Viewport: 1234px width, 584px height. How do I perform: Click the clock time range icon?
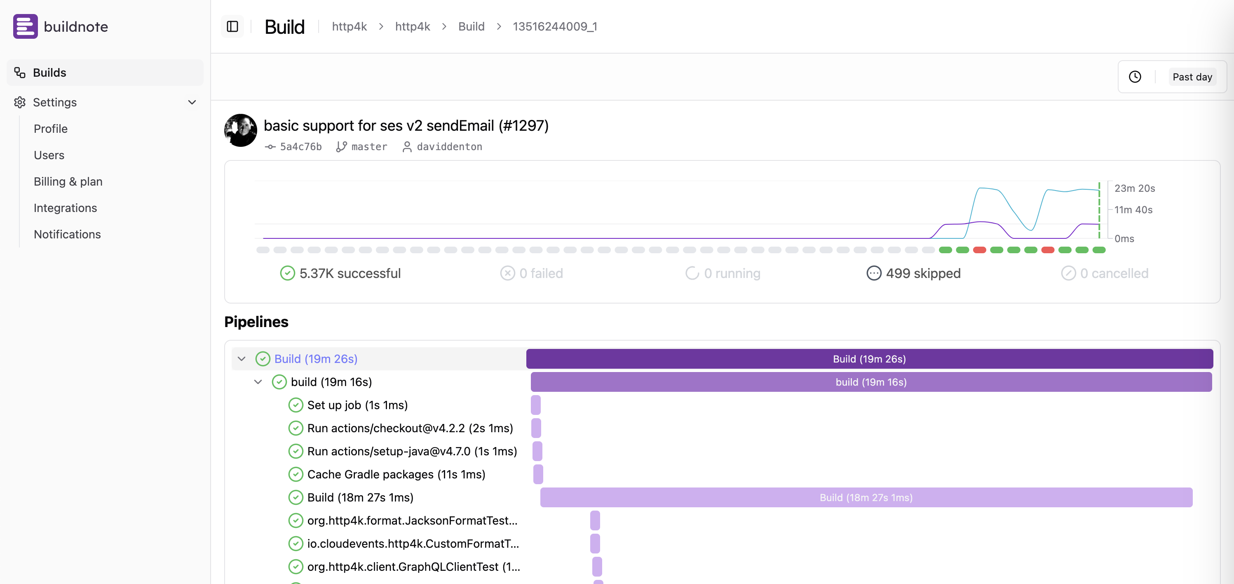[x=1135, y=77]
